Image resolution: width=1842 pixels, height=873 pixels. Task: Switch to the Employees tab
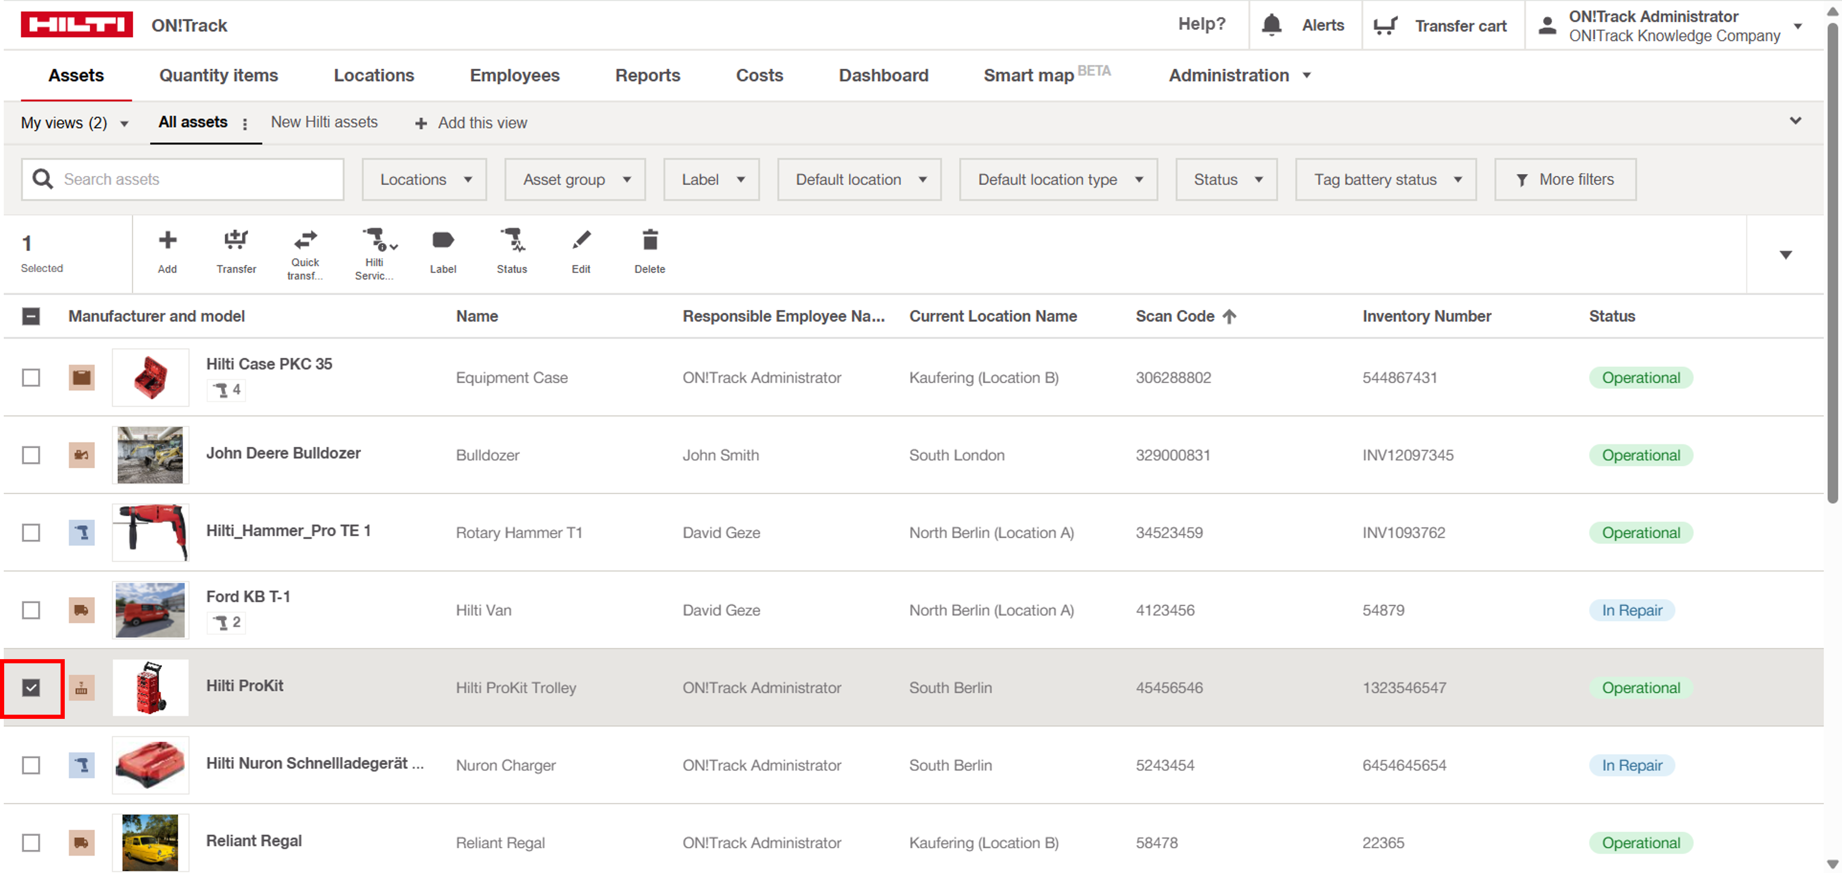pos(514,75)
